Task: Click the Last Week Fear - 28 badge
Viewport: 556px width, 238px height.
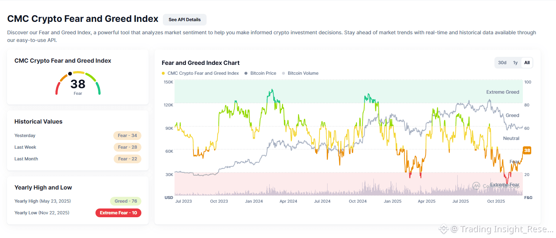Action: pyautogui.click(x=127, y=147)
